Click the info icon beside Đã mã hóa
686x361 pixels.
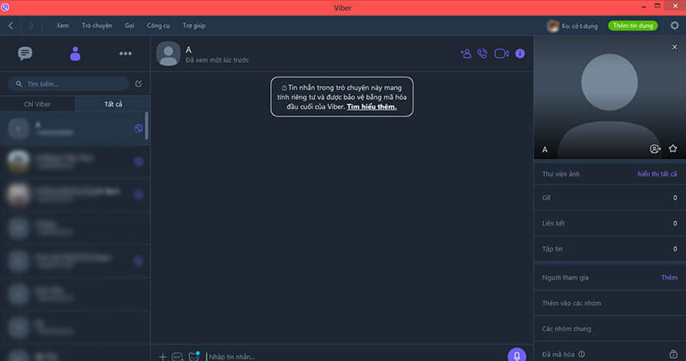point(581,354)
